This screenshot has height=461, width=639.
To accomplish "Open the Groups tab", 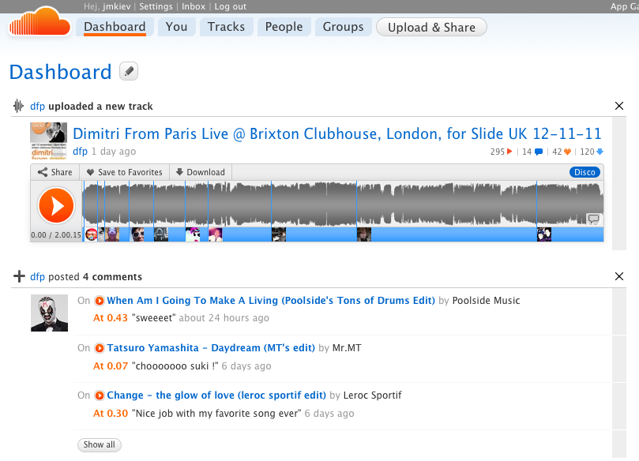I will tap(343, 27).
